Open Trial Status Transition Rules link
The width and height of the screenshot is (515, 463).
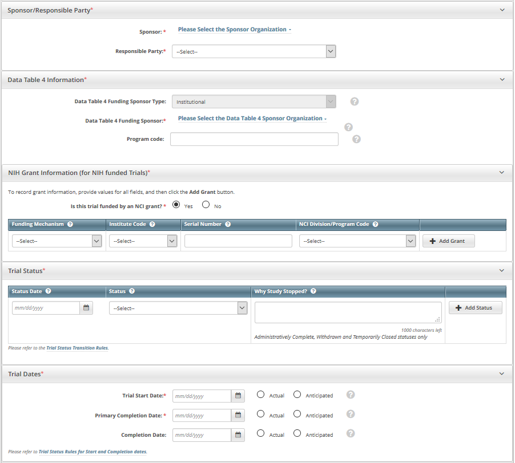point(77,348)
